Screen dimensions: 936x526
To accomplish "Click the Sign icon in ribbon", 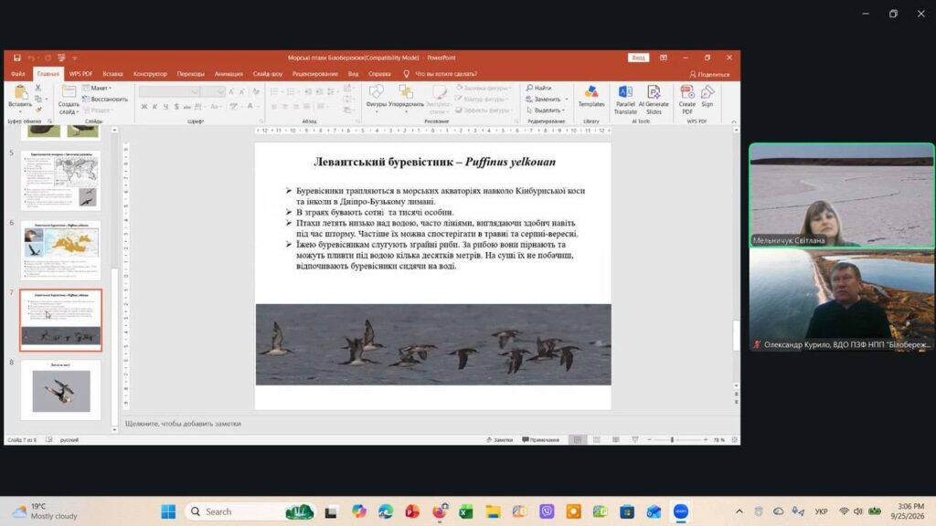I will point(707,96).
